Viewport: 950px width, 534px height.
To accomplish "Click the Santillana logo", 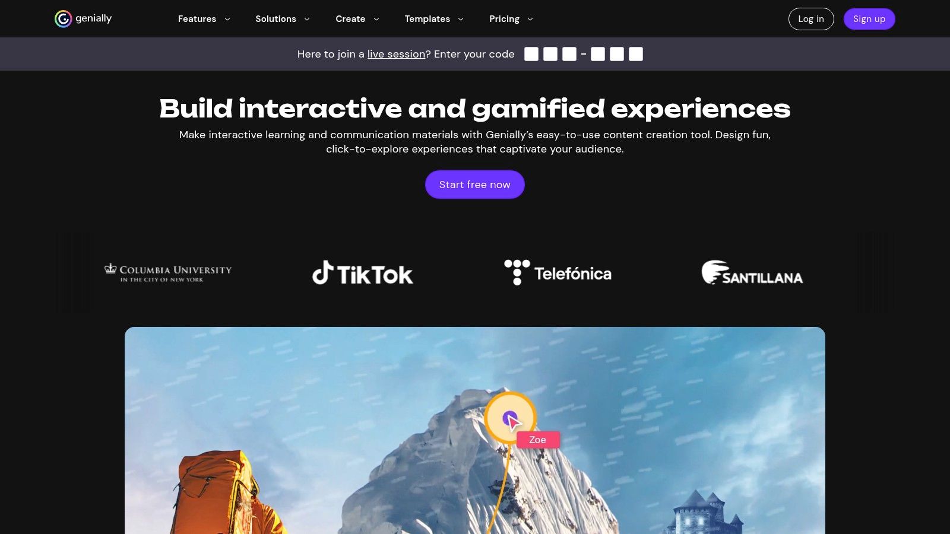I will click(x=752, y=273).
